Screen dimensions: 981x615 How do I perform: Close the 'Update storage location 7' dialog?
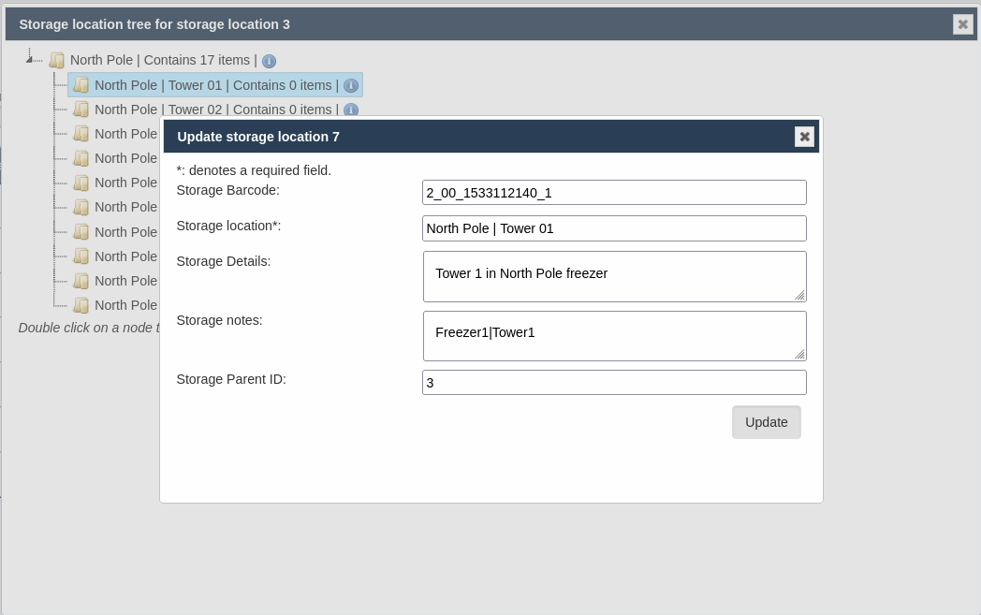804,137
